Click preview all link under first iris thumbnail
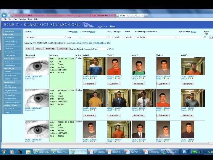This screenshot has width=213, height=160. [x=36, y=76]
